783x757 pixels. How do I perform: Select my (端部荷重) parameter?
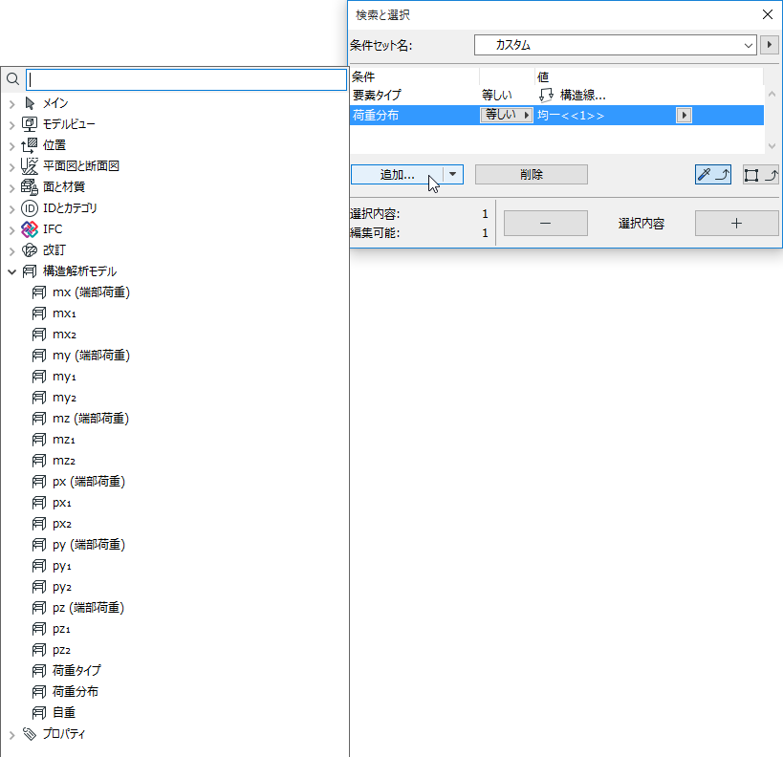pos(91,356)
